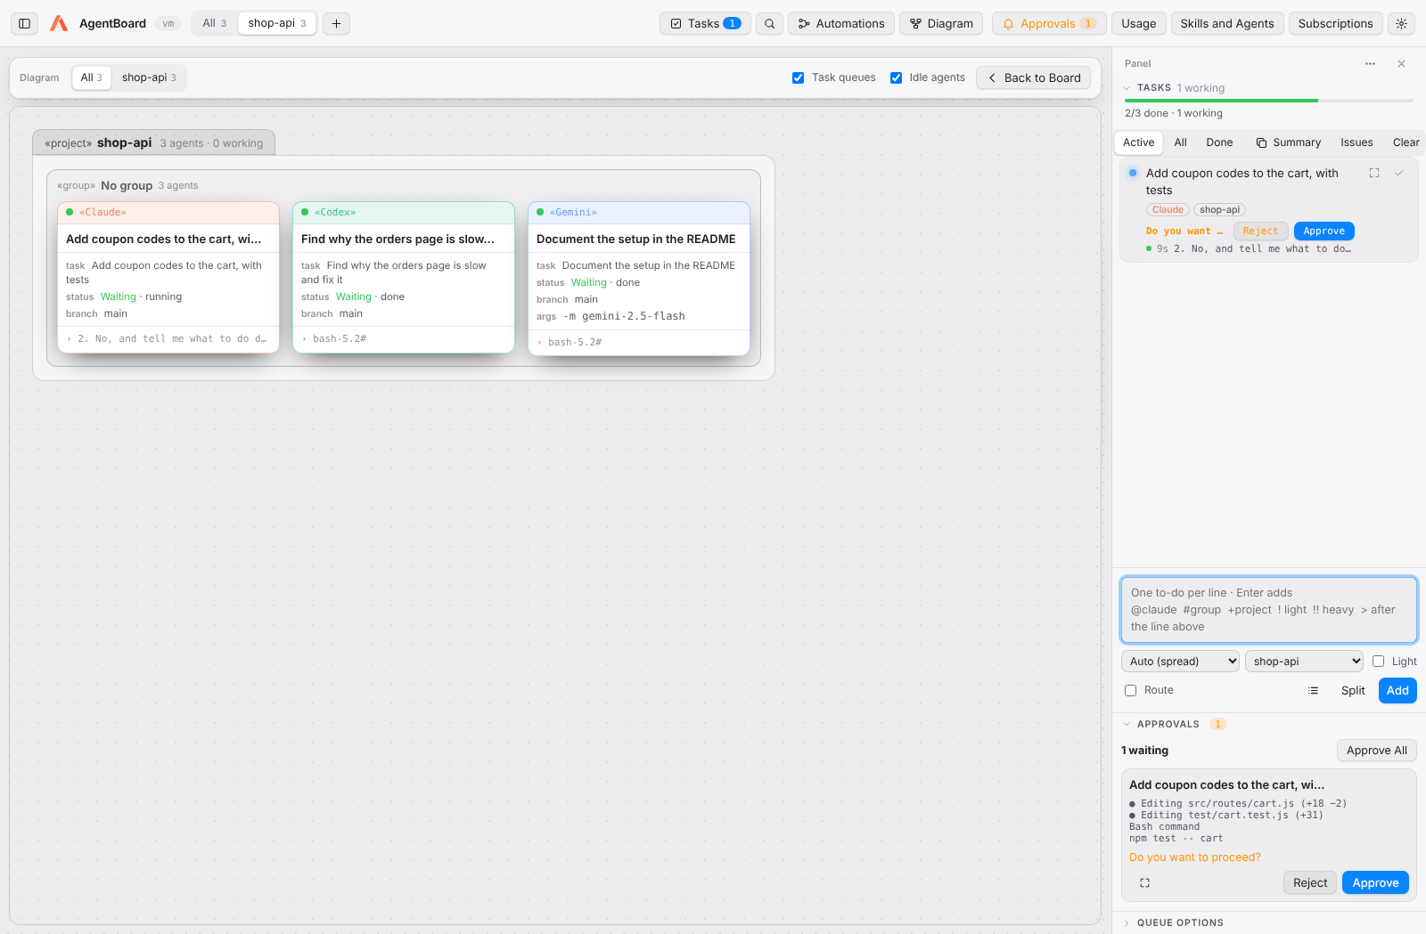Click Approve All
Image resolution: width=1426 pixels, height=934 pixels.
[1377, 751]
